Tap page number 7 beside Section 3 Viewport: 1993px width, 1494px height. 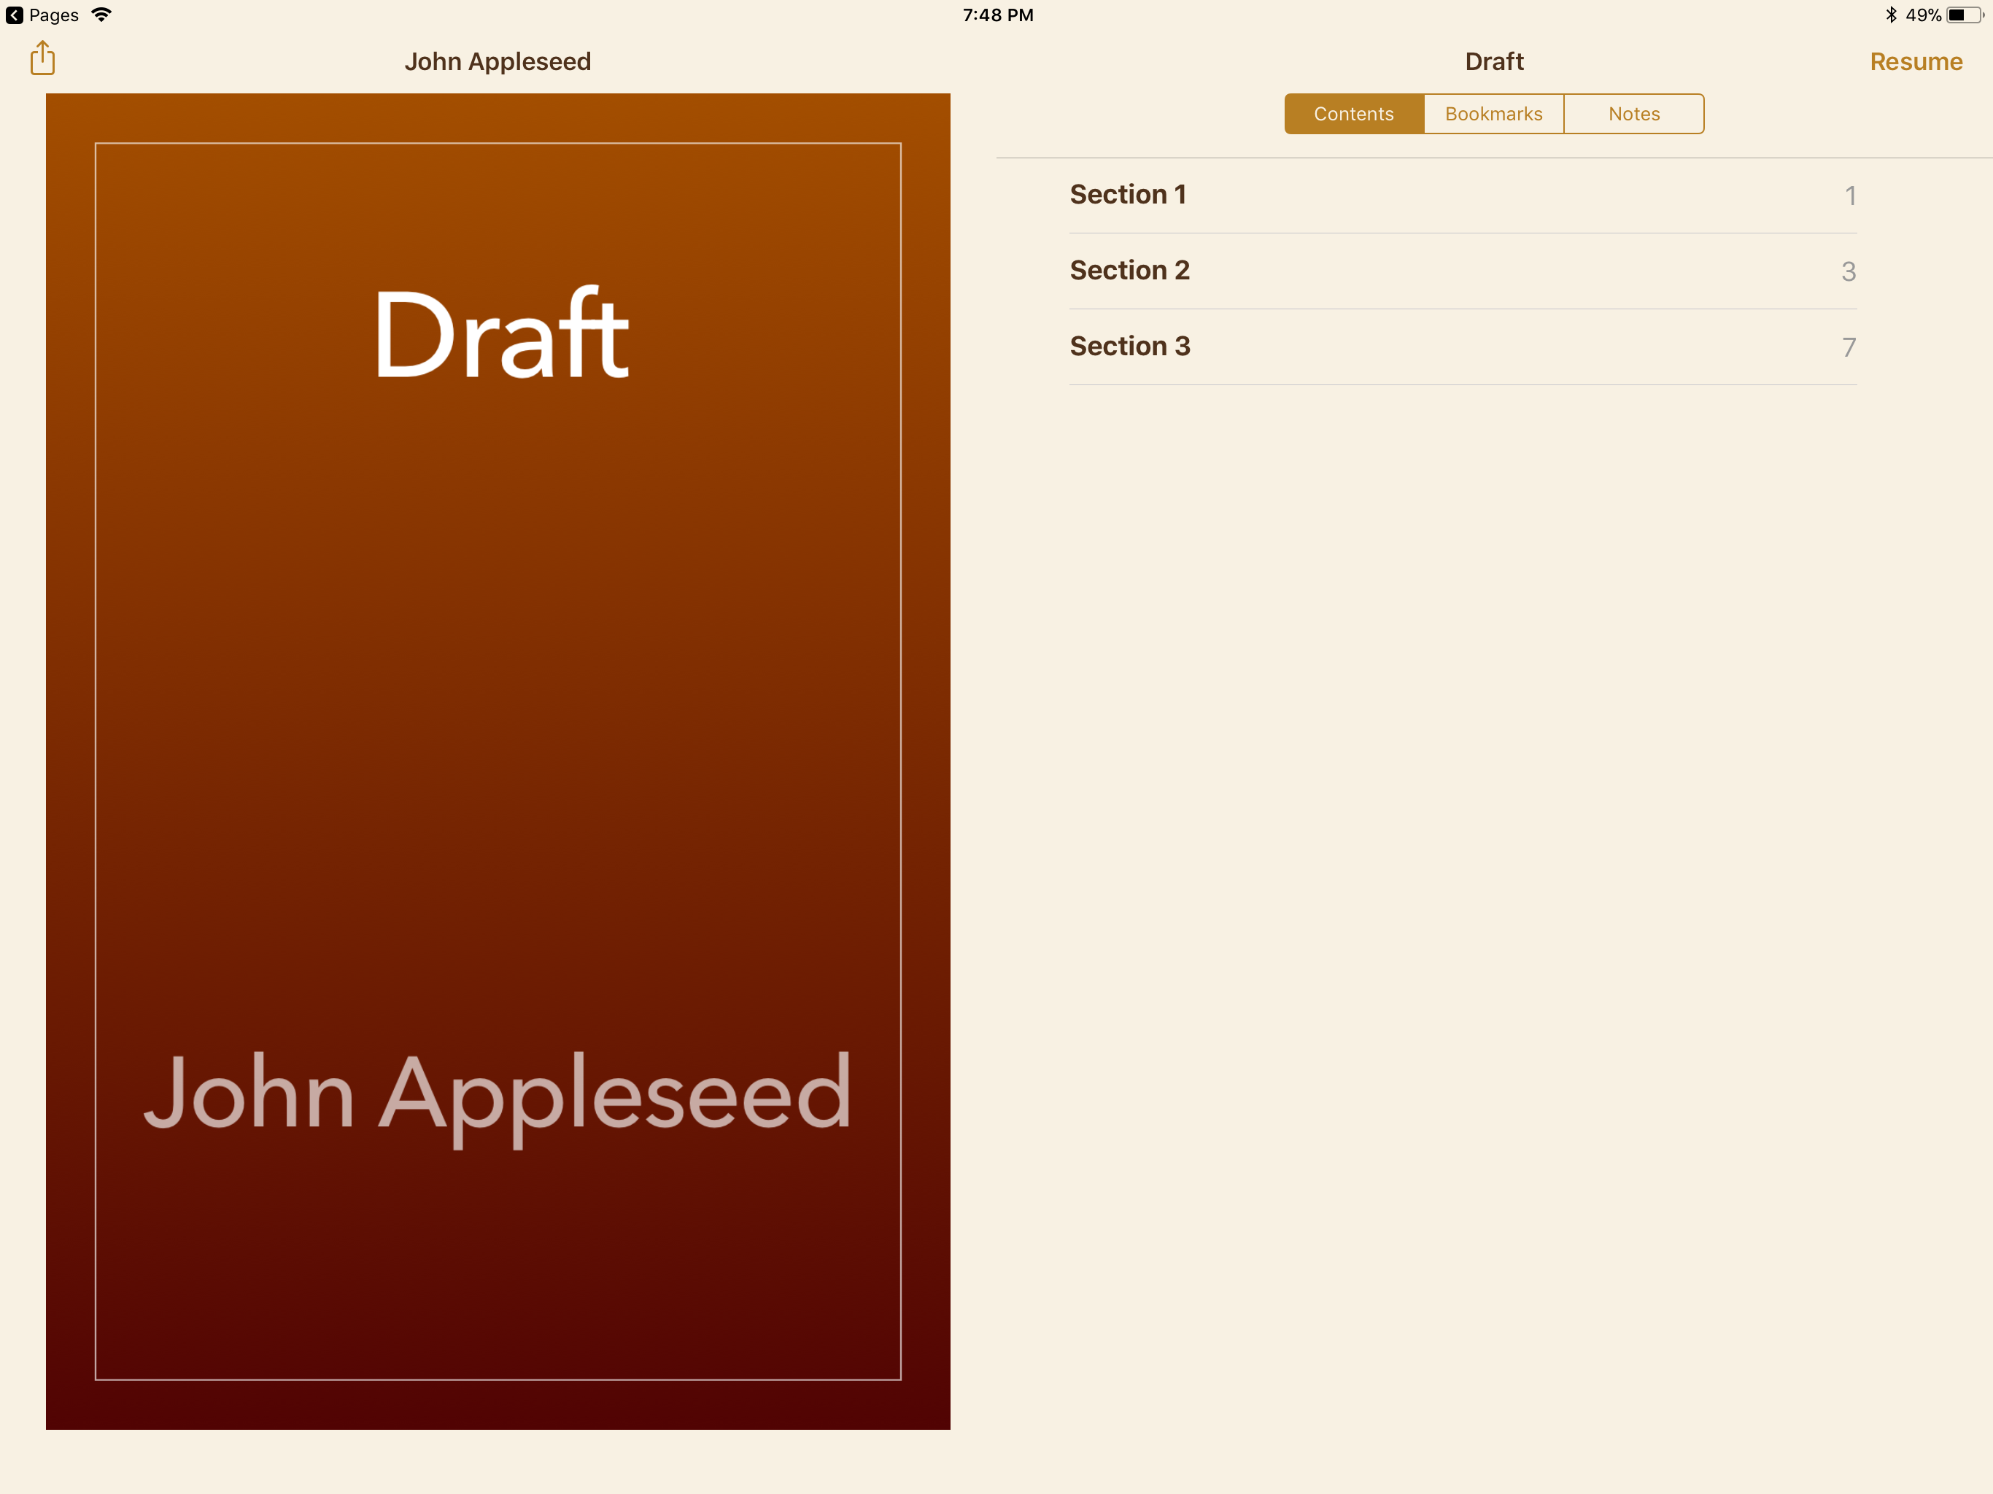1848,347
